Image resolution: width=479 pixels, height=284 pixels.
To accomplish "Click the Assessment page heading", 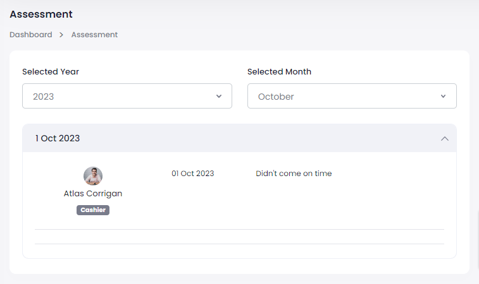I will point(41,14).
